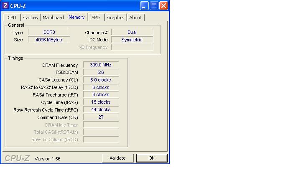The image size is (301, 188).
Task: Minimize the CPU-Z window
Action: [x=144, y=5]
